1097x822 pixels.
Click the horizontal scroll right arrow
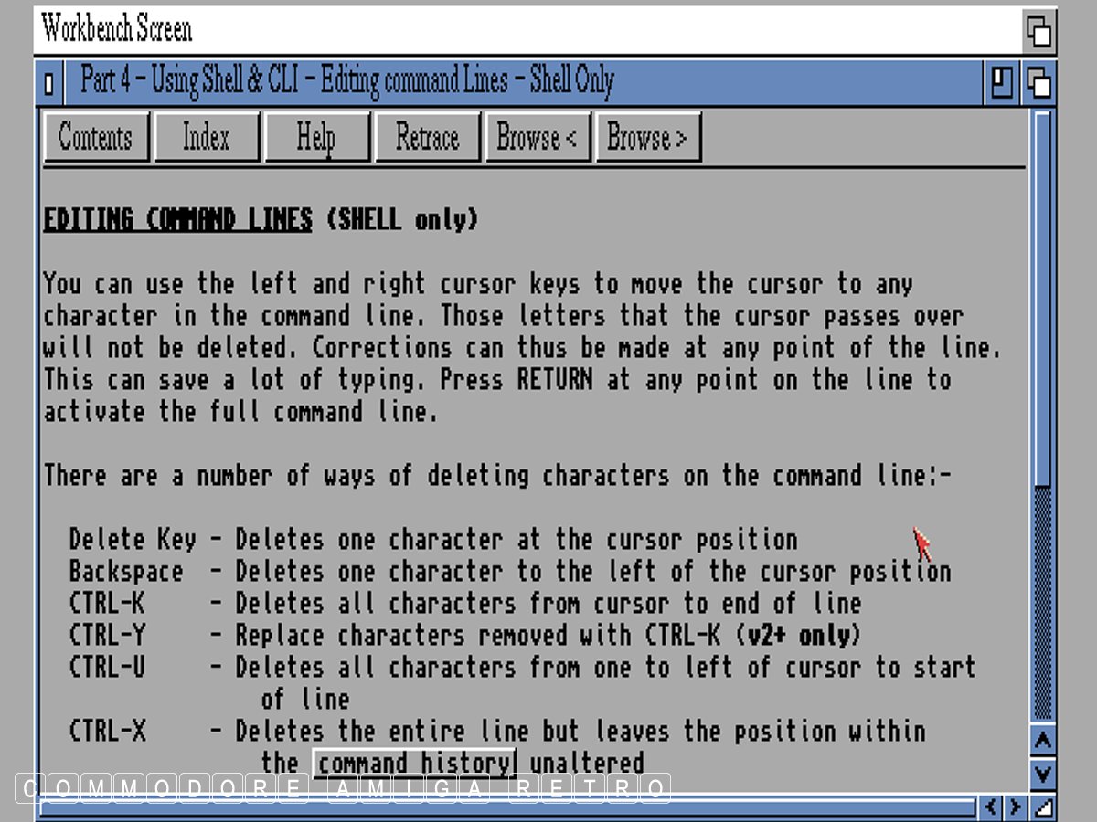(x=1015, y=807)
